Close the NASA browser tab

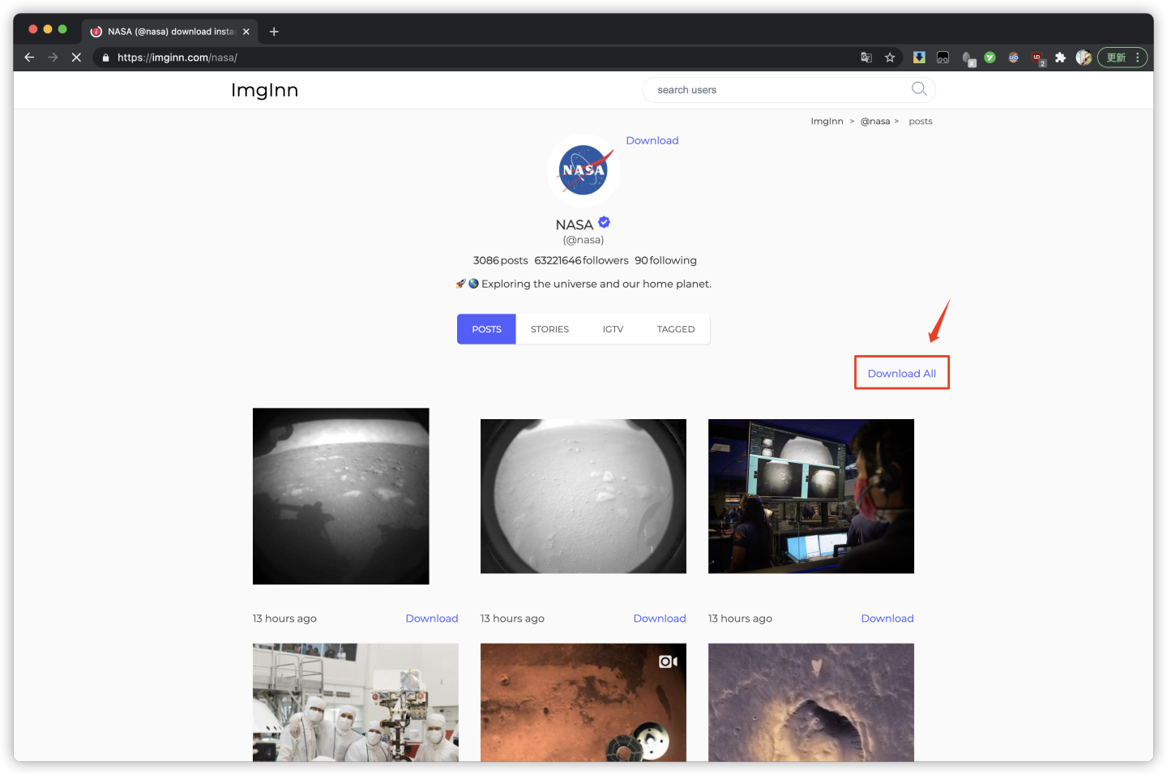[x=246, y=32]
